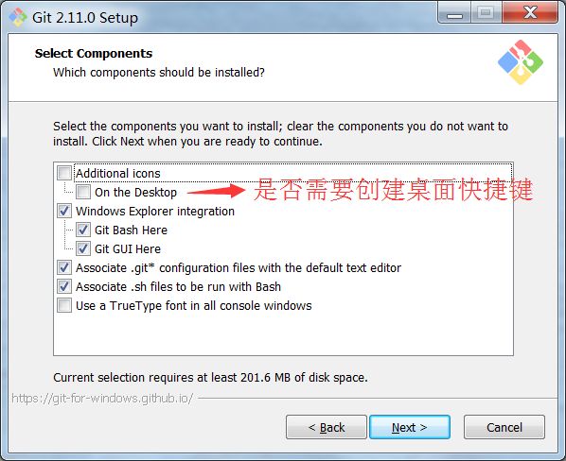Uncheck Git Bash Here
The width and height of the screenshot is (566, 461).
[83, 230]
